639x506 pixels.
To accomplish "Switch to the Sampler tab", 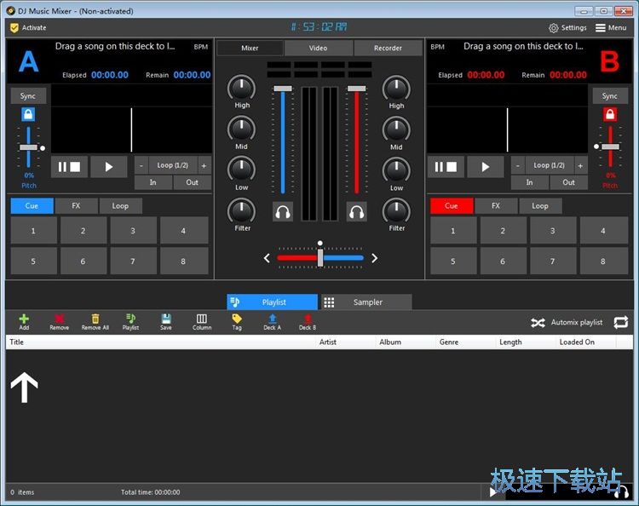I will click(x=366, y=302).
